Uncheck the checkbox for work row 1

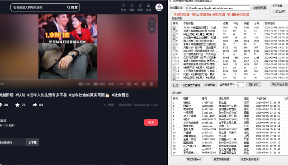coord(174,27)
